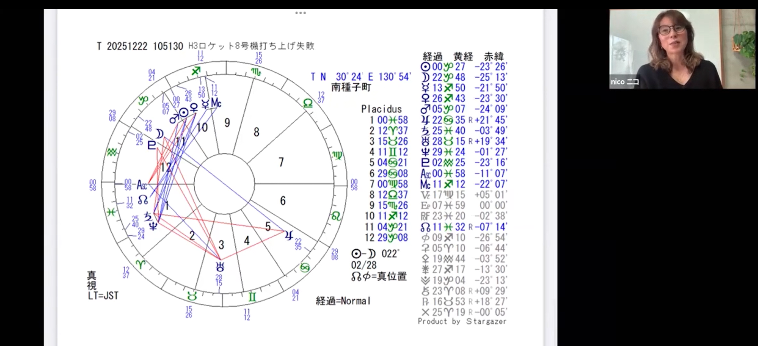Click the Cancer glyph on the outer ring
The width and height of the screenshot is (758, 346).
305,268
